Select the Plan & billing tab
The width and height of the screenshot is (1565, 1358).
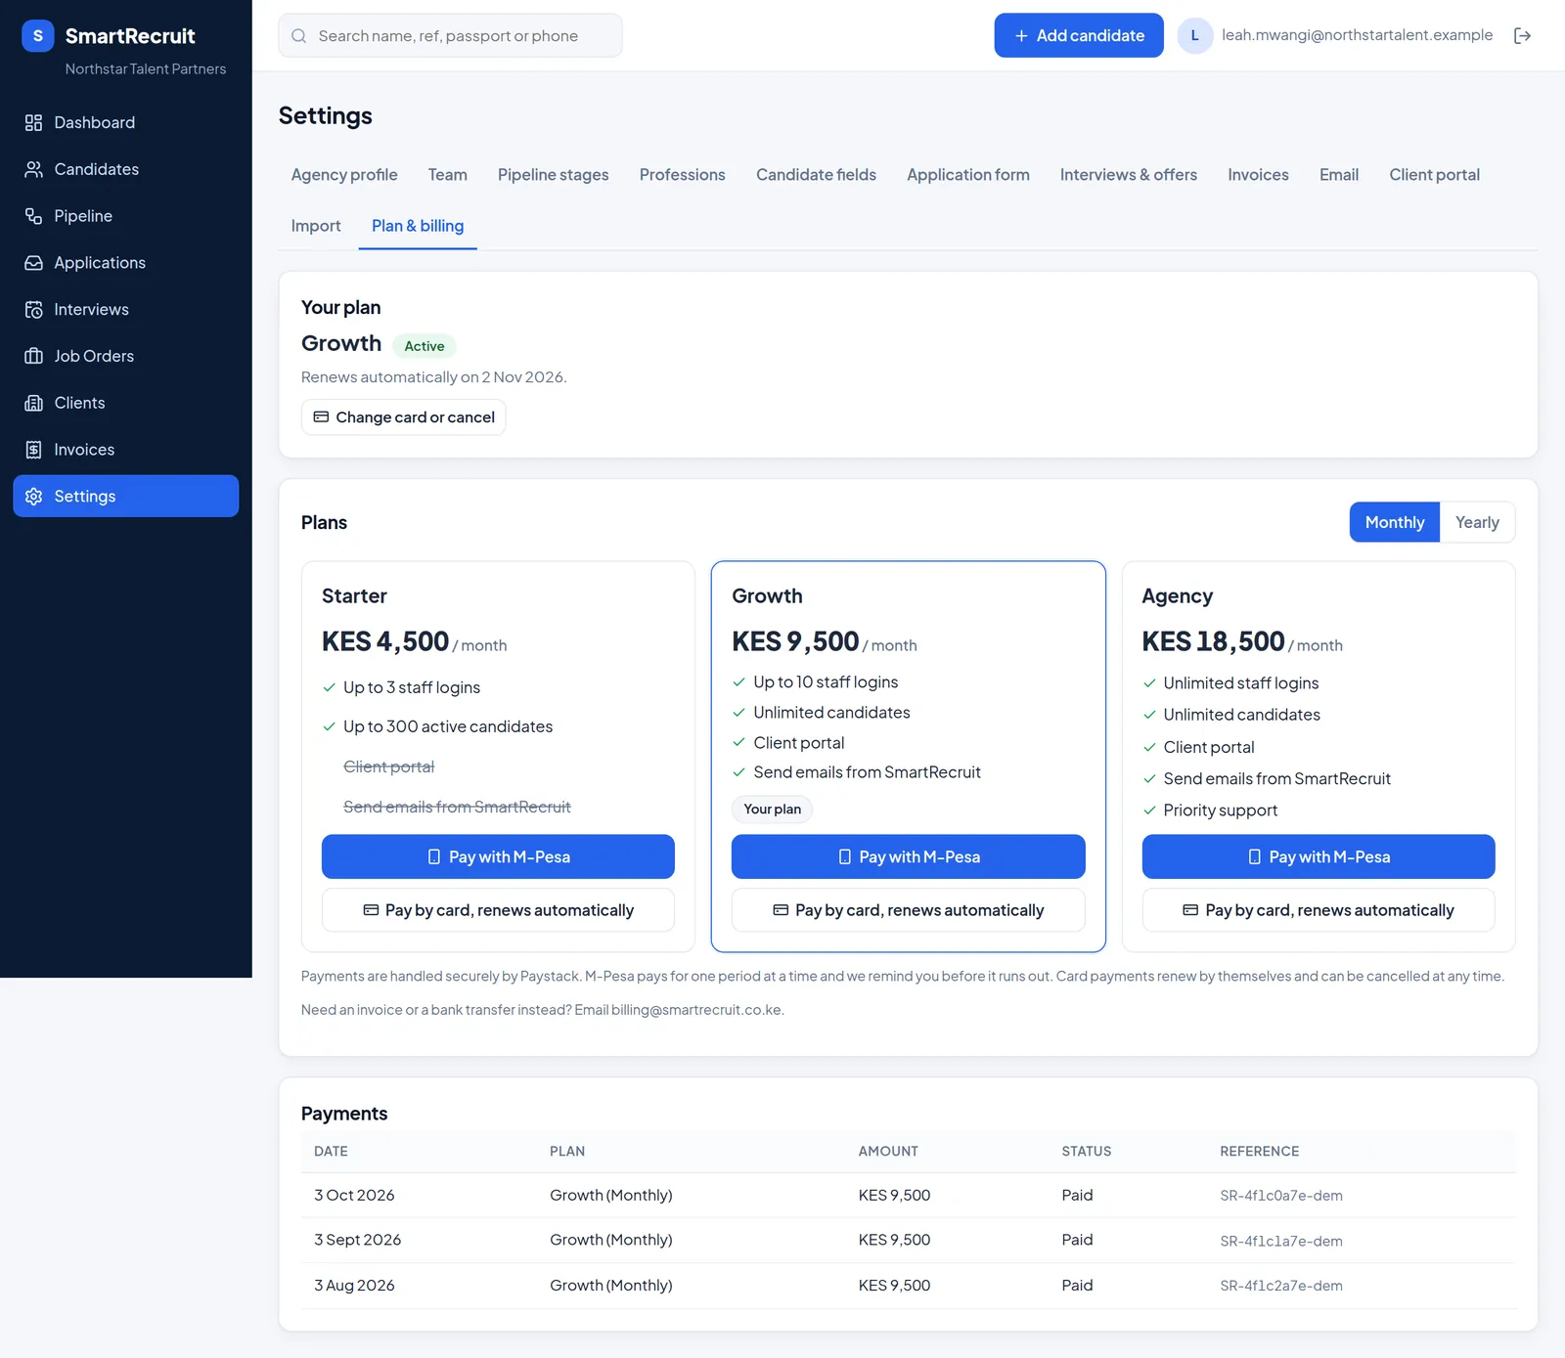(418, 226)
